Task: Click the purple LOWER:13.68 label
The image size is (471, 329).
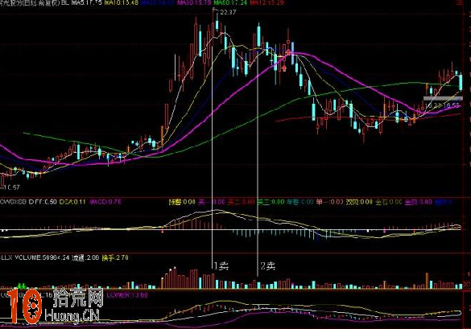Action: (x=127, y=295)
